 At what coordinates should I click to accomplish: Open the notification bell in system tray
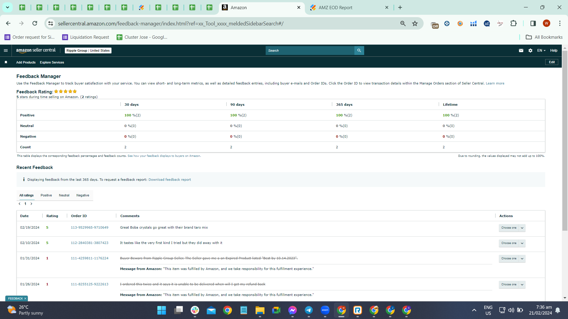click(x=558, y=310)
